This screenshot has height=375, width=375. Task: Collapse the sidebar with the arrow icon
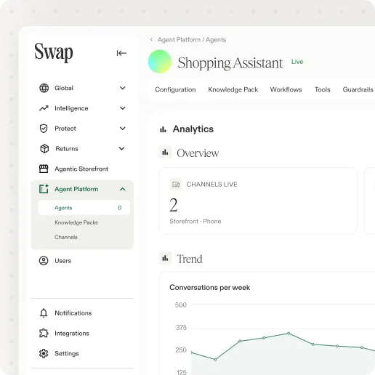(x=121, y=53)
